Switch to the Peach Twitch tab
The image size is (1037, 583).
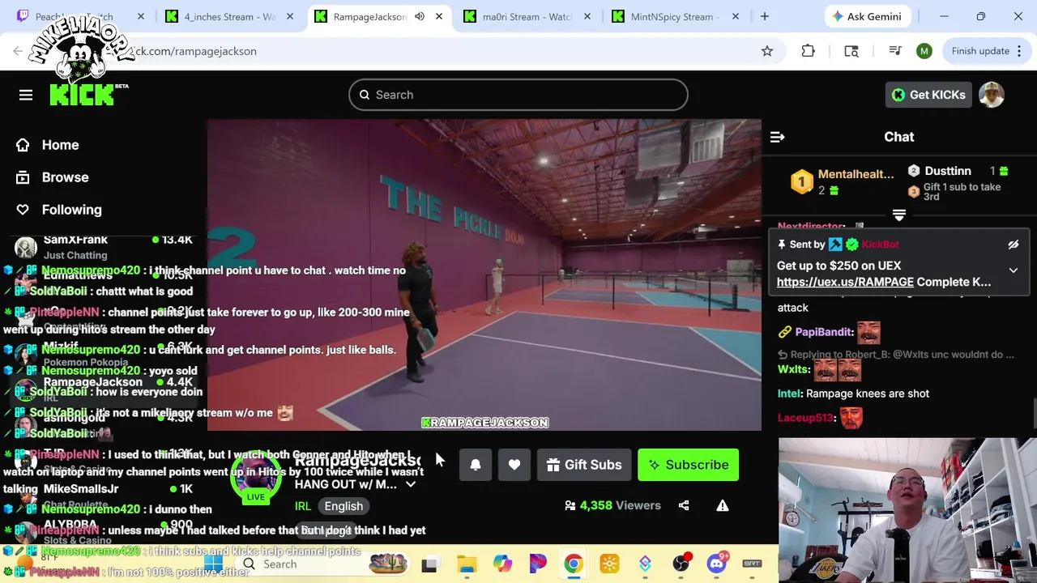point(80,16)
